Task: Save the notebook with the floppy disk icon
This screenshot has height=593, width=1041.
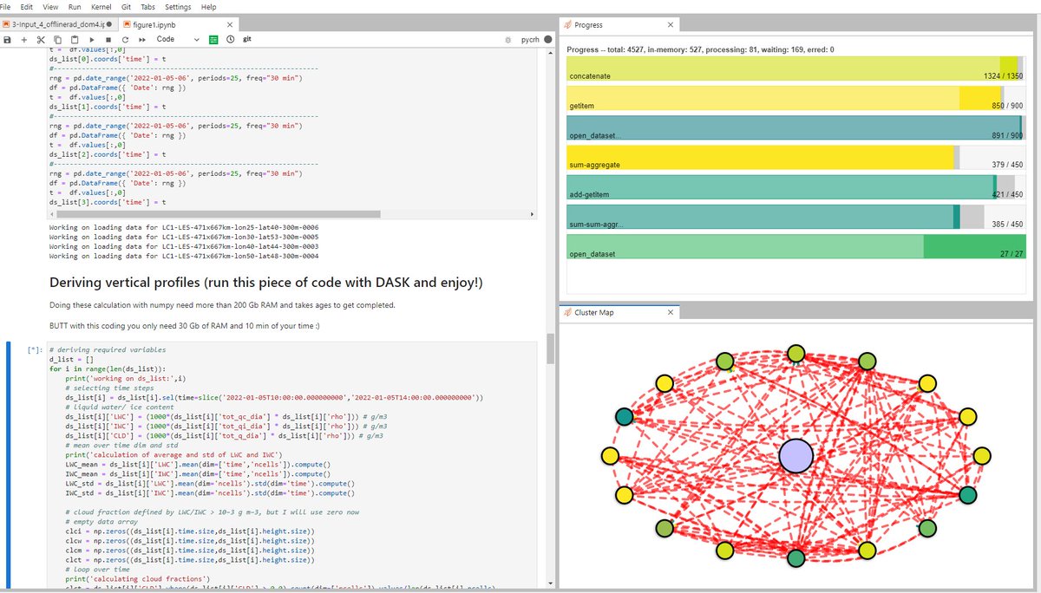Action: pyautogui.click(x=8, y=40)
